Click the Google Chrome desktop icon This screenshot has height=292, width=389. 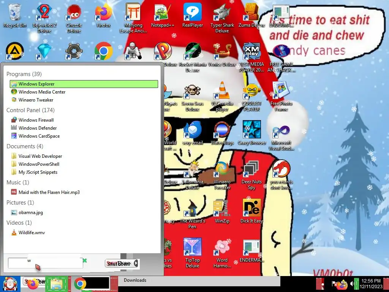tap(103, 51)
